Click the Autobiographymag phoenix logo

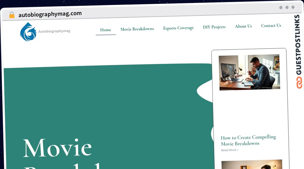[28, 32]
